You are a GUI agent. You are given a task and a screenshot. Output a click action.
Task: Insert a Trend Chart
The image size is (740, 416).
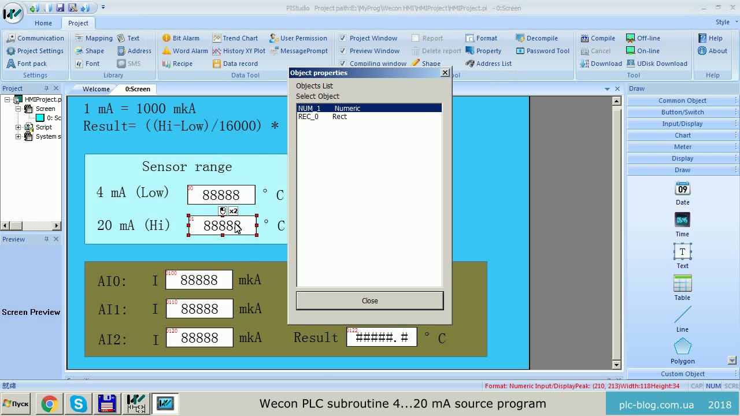click(235, 38)
